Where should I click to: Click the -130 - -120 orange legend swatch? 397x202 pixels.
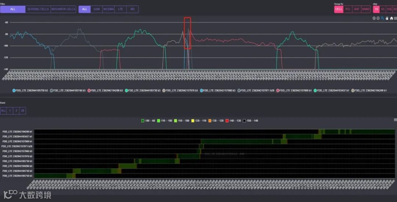pos(210,121)
